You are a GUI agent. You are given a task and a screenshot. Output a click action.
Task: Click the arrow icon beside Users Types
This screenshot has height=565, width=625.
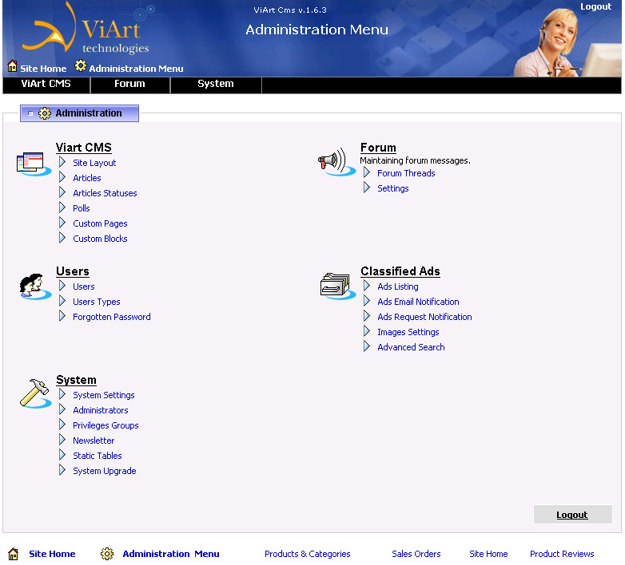pos(62,301)
